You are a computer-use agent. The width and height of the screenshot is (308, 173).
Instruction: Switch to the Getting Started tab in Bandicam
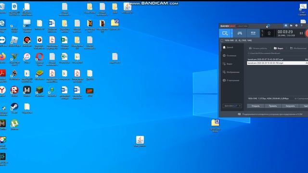pos(258,48)
